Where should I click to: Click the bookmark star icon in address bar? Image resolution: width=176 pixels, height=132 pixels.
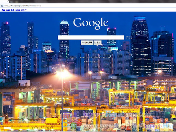tap(2, 5)
